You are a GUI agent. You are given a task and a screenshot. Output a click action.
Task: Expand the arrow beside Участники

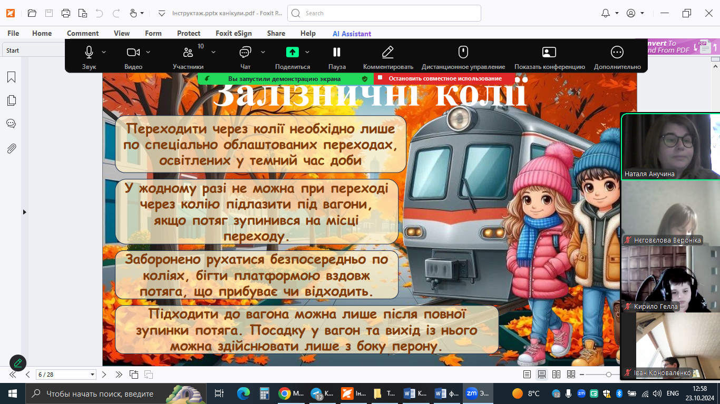213,52
